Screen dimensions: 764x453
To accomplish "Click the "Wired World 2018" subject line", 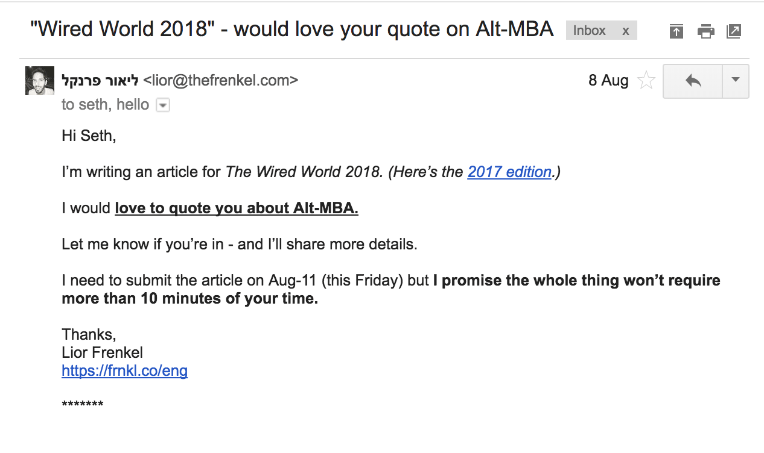I will [x=292, y=30].
